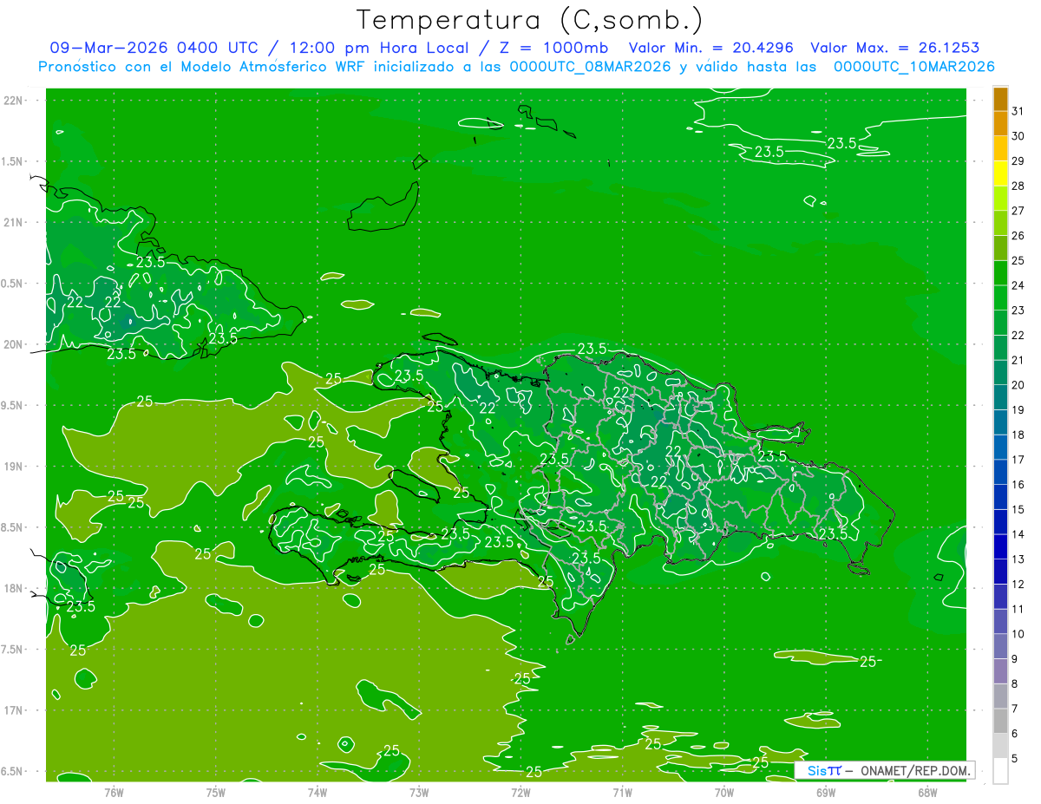Click the '20N' latitude axis label
Screen dimensions: 1041x804
[x=12, y=344]
